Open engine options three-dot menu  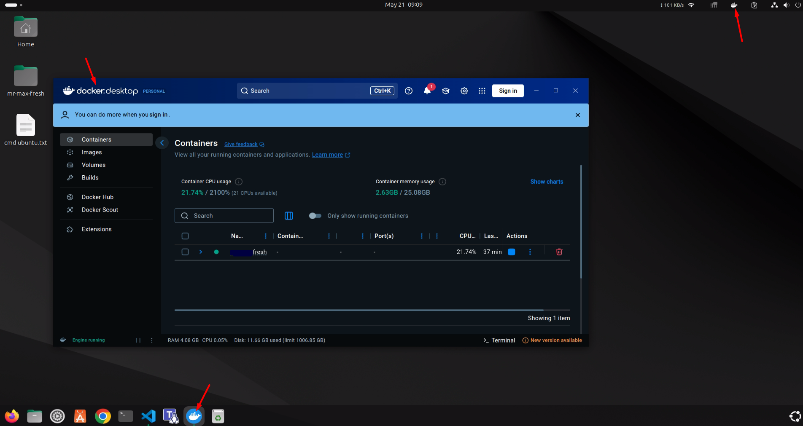[152, 340]
